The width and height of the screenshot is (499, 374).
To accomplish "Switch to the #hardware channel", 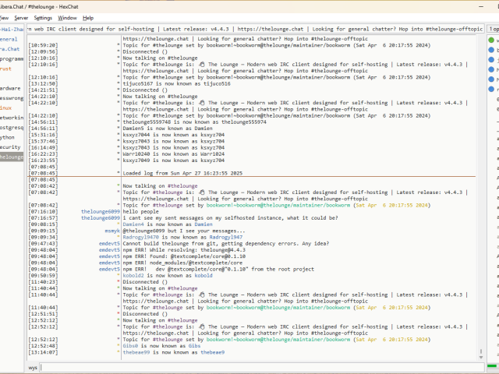I will click(x=10, y=88).
